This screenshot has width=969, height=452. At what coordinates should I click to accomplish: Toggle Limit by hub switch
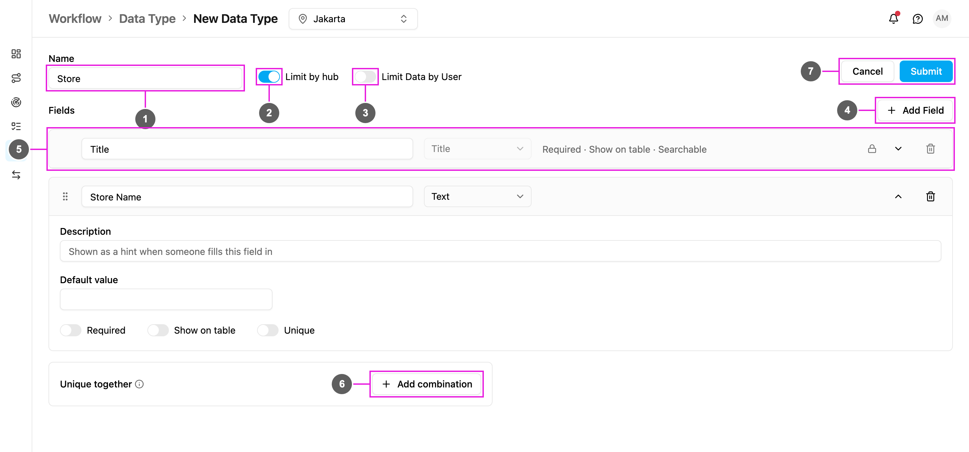268,77
